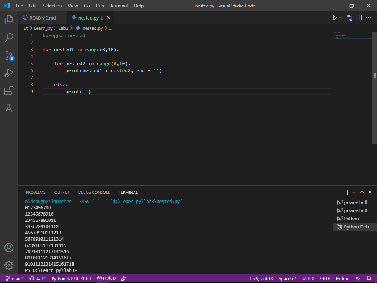Click the terminal prompt PS D:\Learn_py\lab3>

point(51,270)
